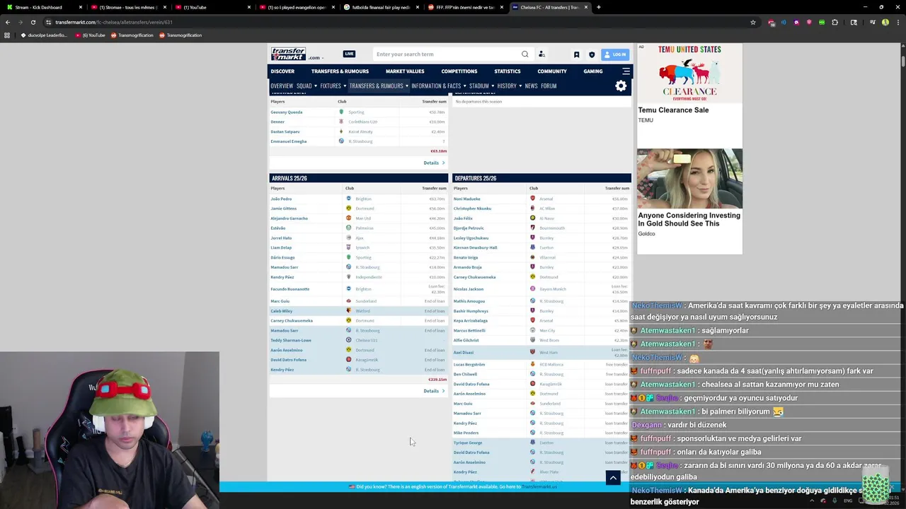Image resolution: width=906 pixels, height=509 pixels.
Task: Click Liam Delap in arrivals list
Action: point(281,247)
